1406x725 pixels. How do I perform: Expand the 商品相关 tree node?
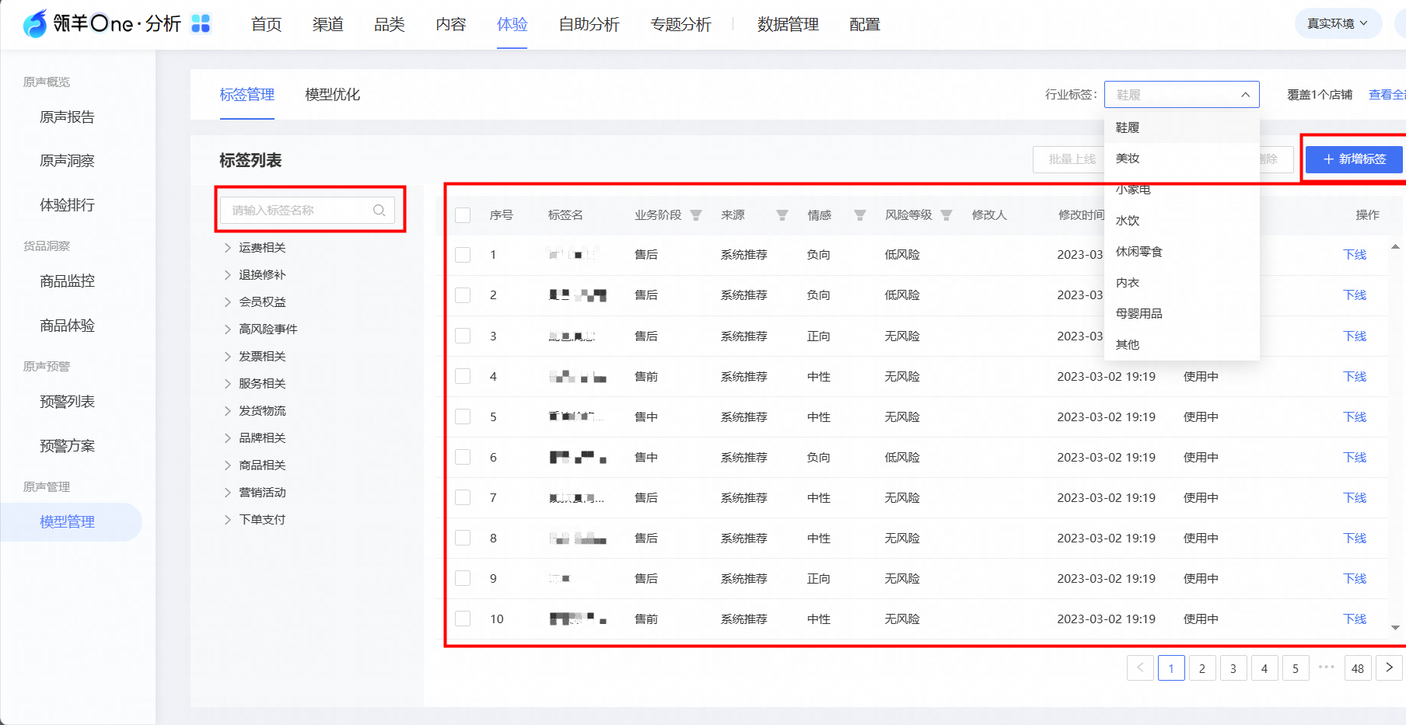(228, 465)
